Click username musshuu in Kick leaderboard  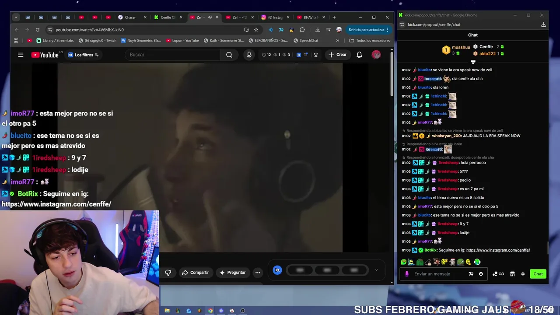click(x=461, y=47)
